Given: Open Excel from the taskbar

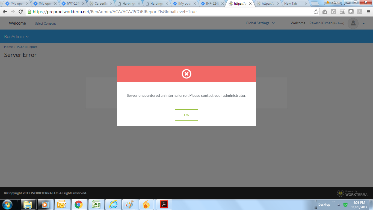Looking at the screenshot, I should (96, 205).
